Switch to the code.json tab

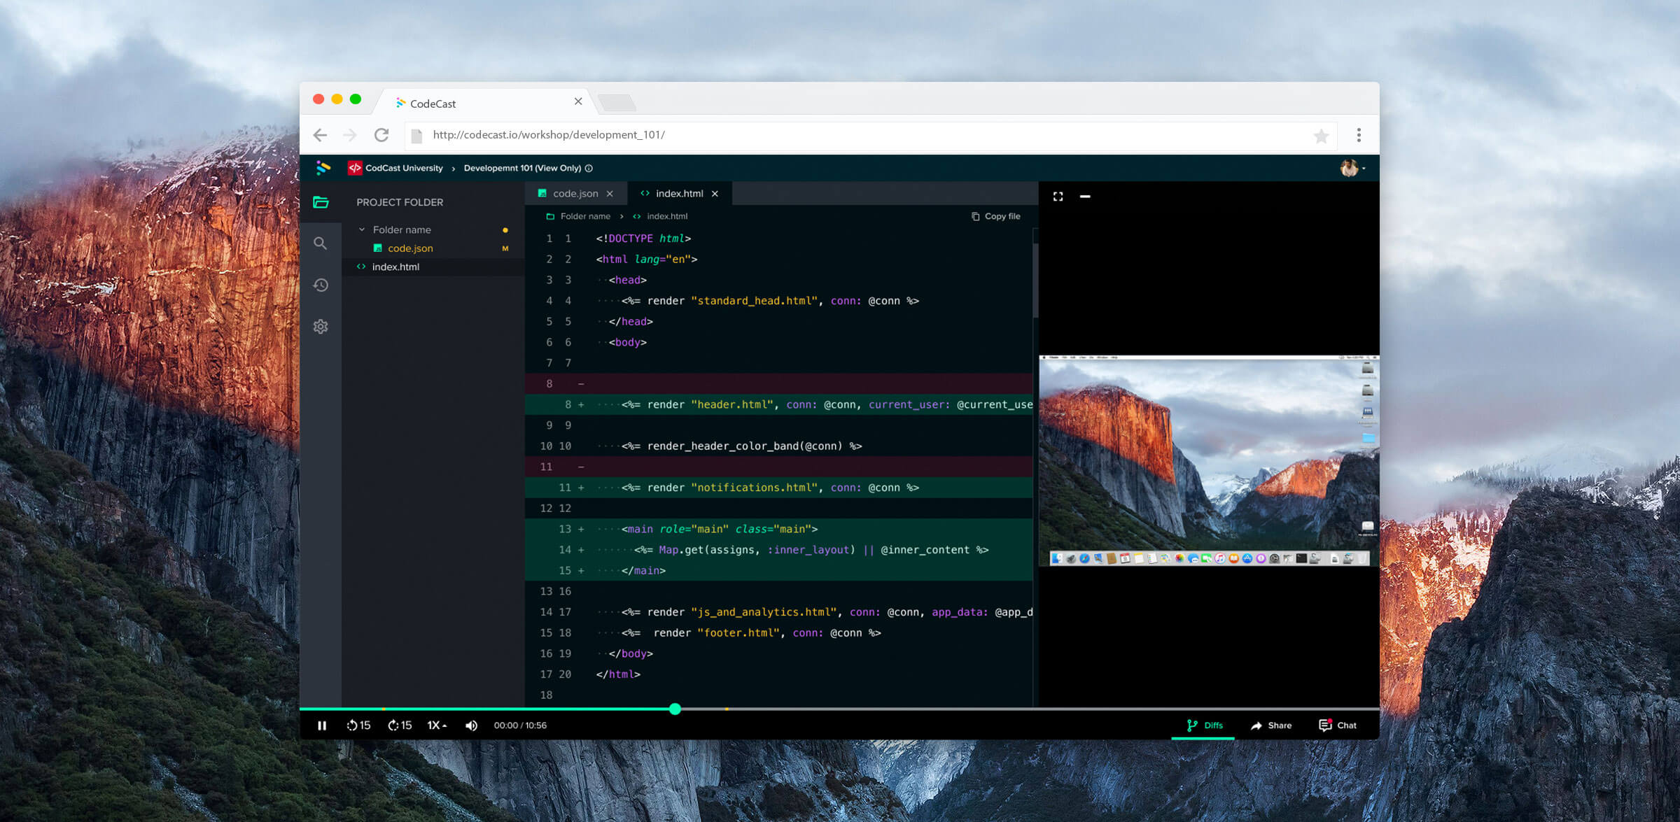pos(575,194)
